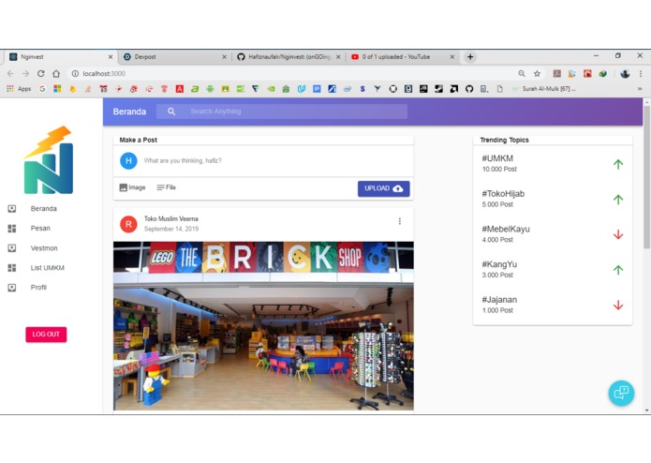Open Pesan in the sidebar
Screen dimensions: 651x463
click(40, 228)
